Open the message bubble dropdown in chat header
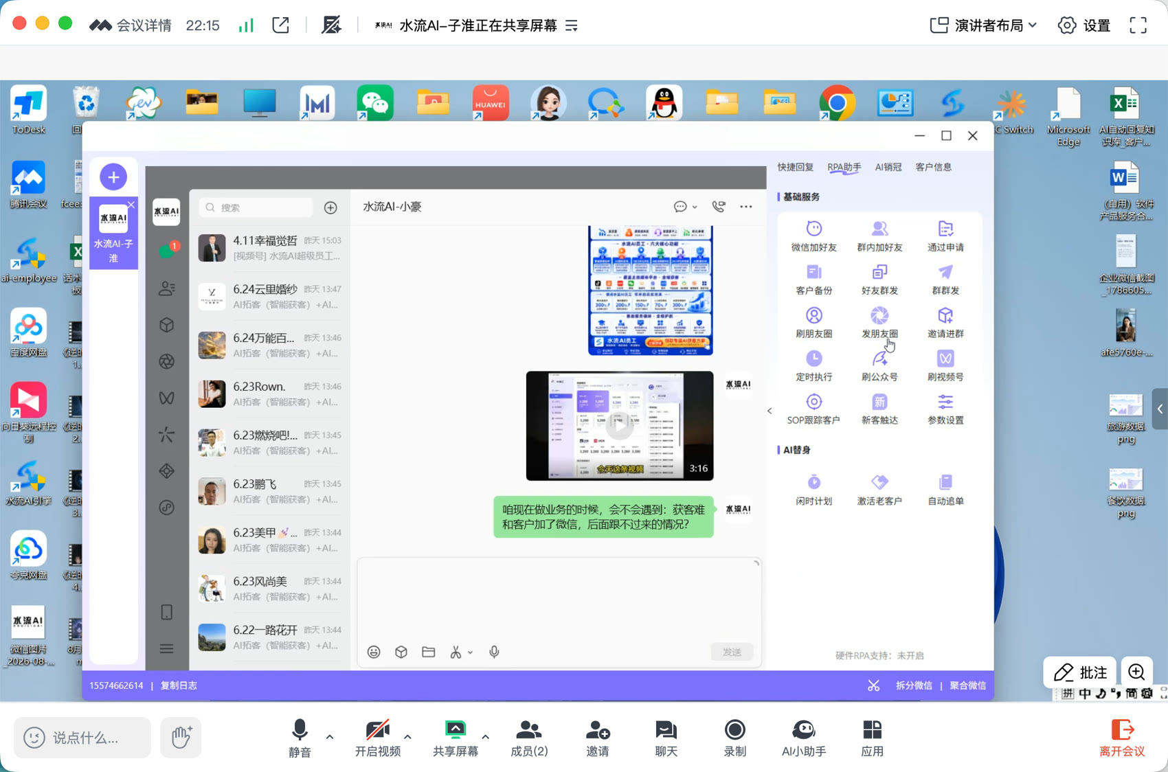This screenshot has width=1168, height=772. [x=685, y=207]
